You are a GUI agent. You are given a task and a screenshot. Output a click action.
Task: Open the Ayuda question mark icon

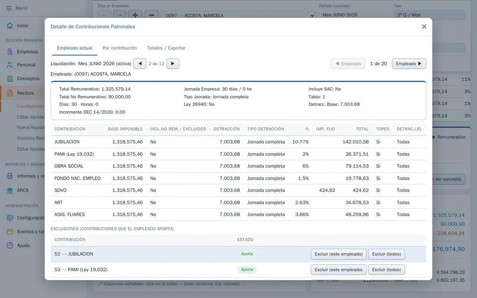10,245
